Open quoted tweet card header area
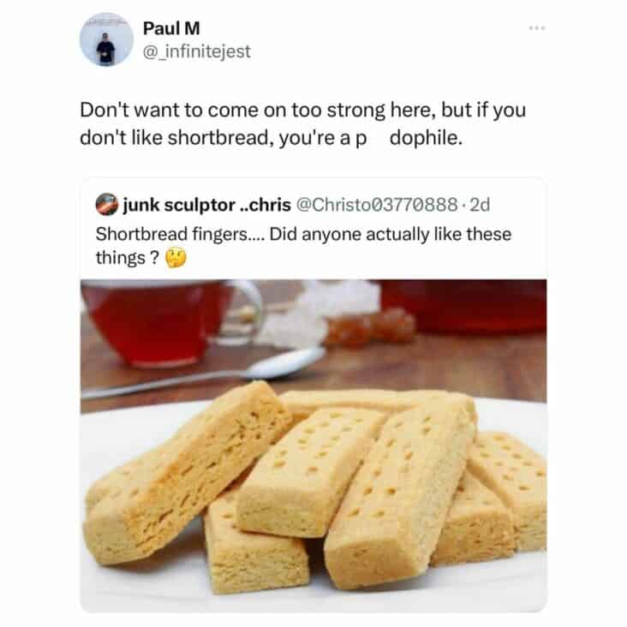The image size is (627, 627). (x=292, y=205)
